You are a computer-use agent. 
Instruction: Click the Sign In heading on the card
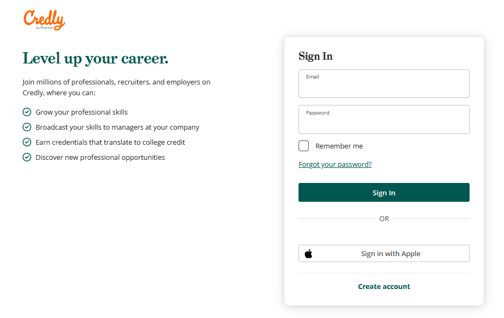315,56
